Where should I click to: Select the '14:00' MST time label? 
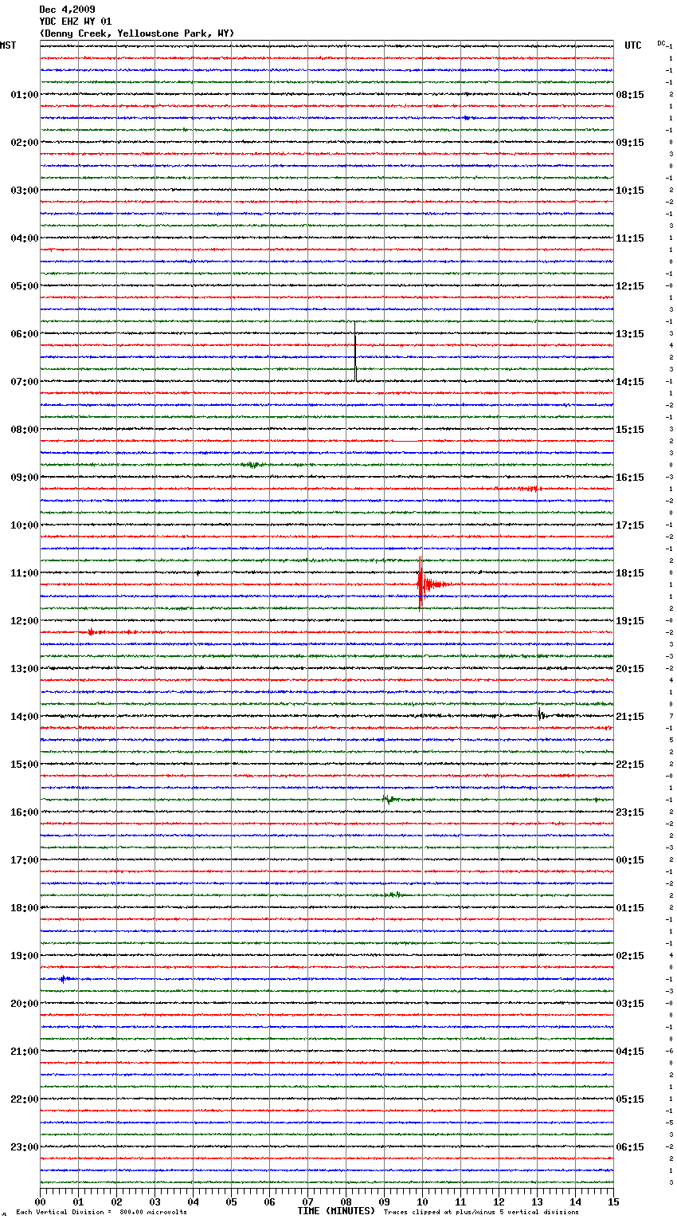tap(25, 717)
